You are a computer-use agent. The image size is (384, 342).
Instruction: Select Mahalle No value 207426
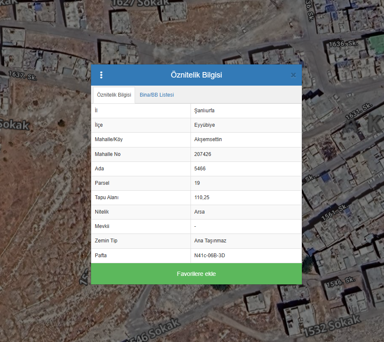pyautogui.click(x=203, y=154)
